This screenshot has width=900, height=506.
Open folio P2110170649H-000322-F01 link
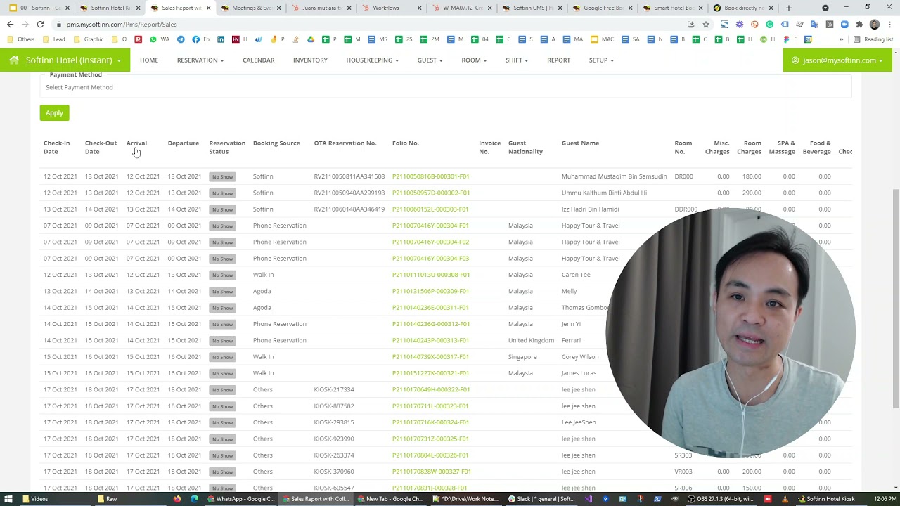point(431,389)
